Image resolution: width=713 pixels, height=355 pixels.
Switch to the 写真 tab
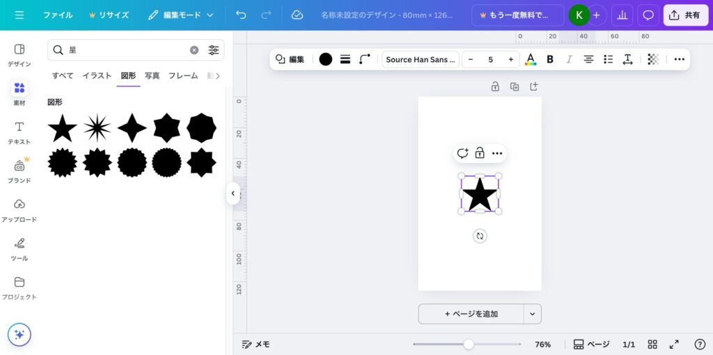pyautogui.click(x=152, y=75)
